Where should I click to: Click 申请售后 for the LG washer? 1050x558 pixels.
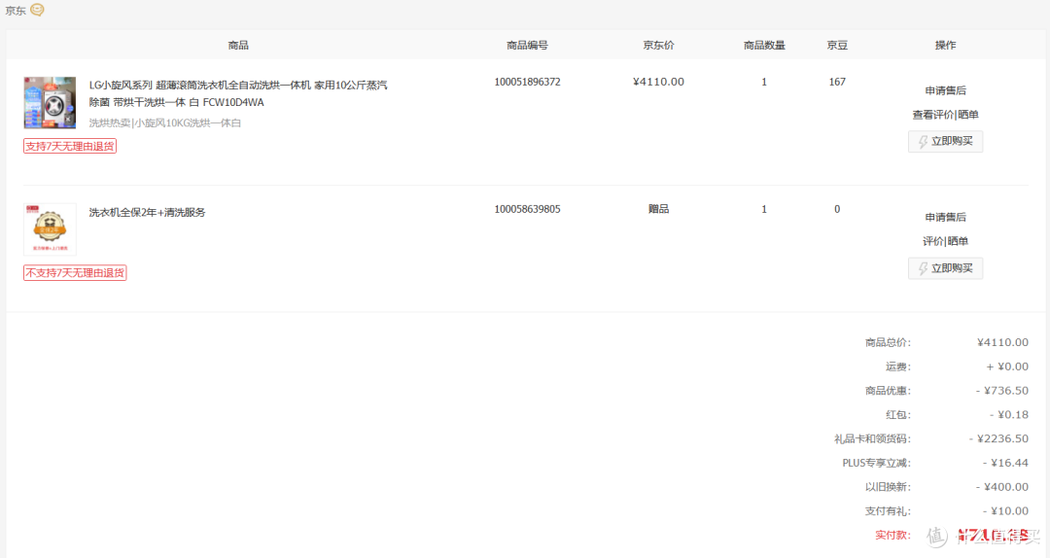tap(946, 90)
